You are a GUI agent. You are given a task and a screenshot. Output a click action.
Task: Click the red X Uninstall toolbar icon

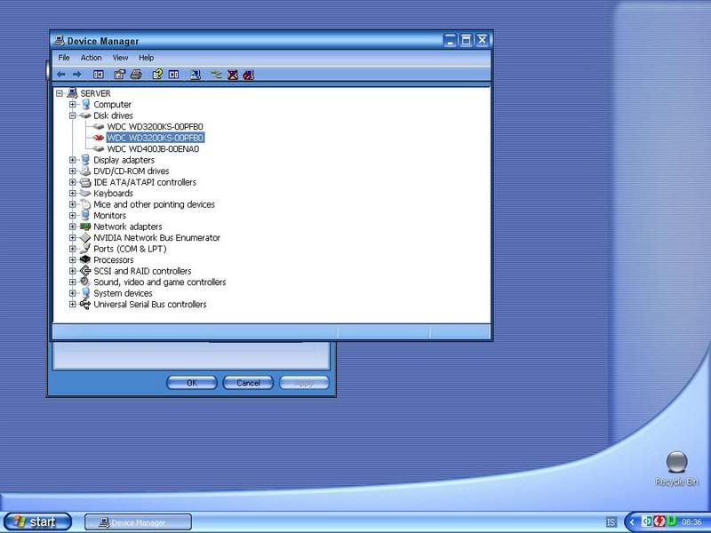233,75
